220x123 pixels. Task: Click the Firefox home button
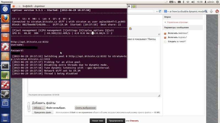(218, 11)
